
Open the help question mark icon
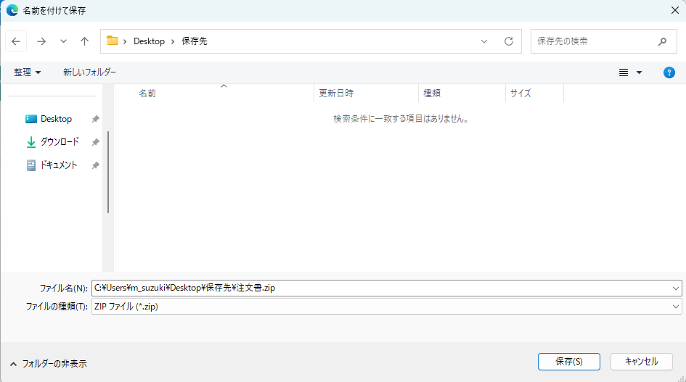click(x=669, y=72)
